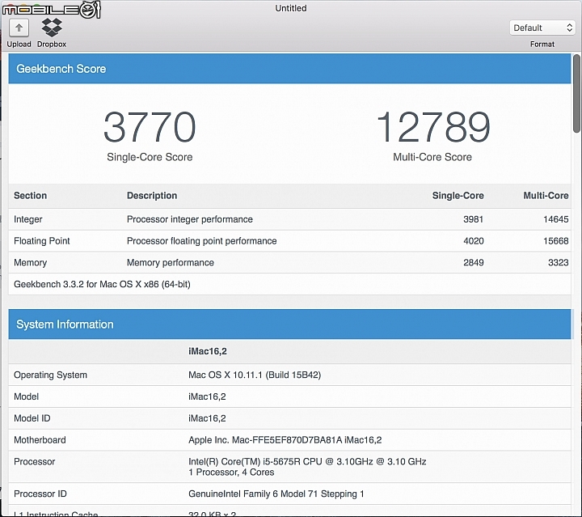The width and height of the screenshot is (582, 517).
Task: Click the Description column header
Action: click(152, 196)
